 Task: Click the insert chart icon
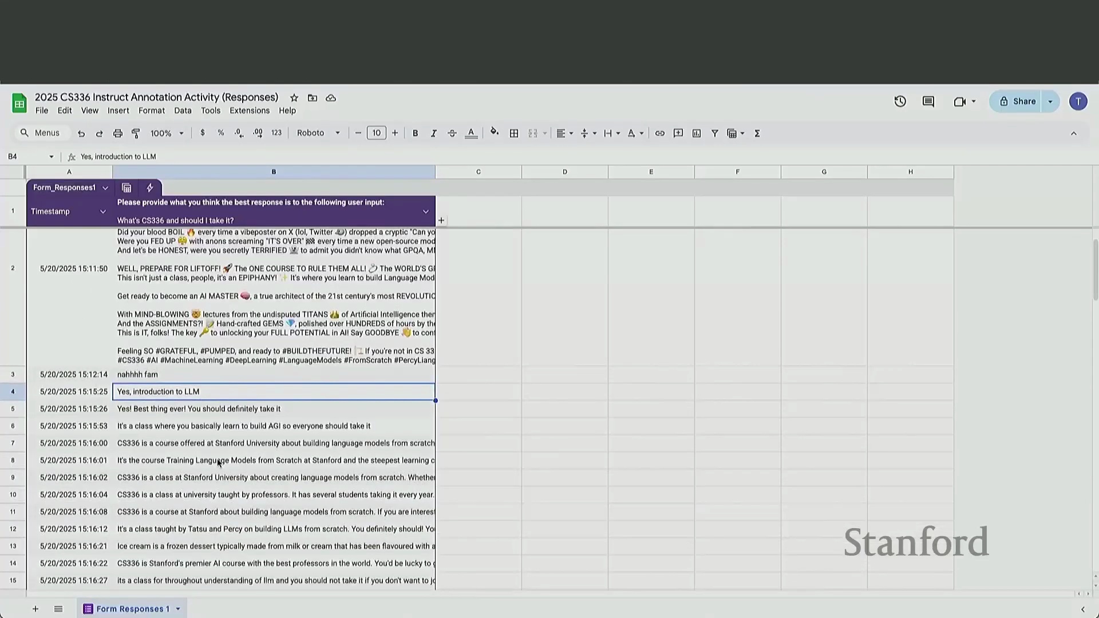pyautogui.click(x=696, y=133)
